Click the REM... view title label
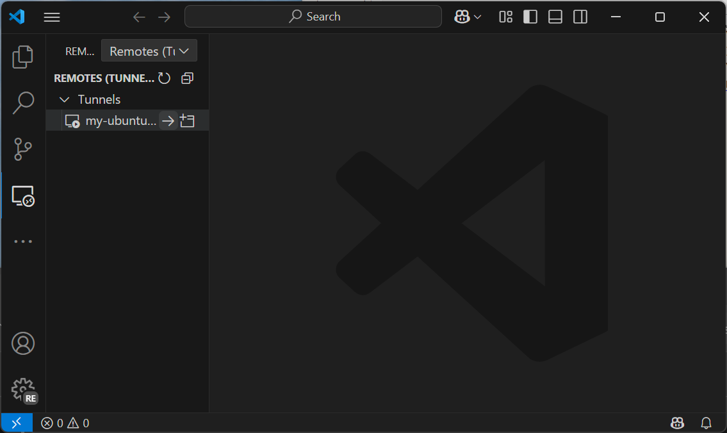Image resolution: width=727 pixels, height=433 pixels. point(80,51)
